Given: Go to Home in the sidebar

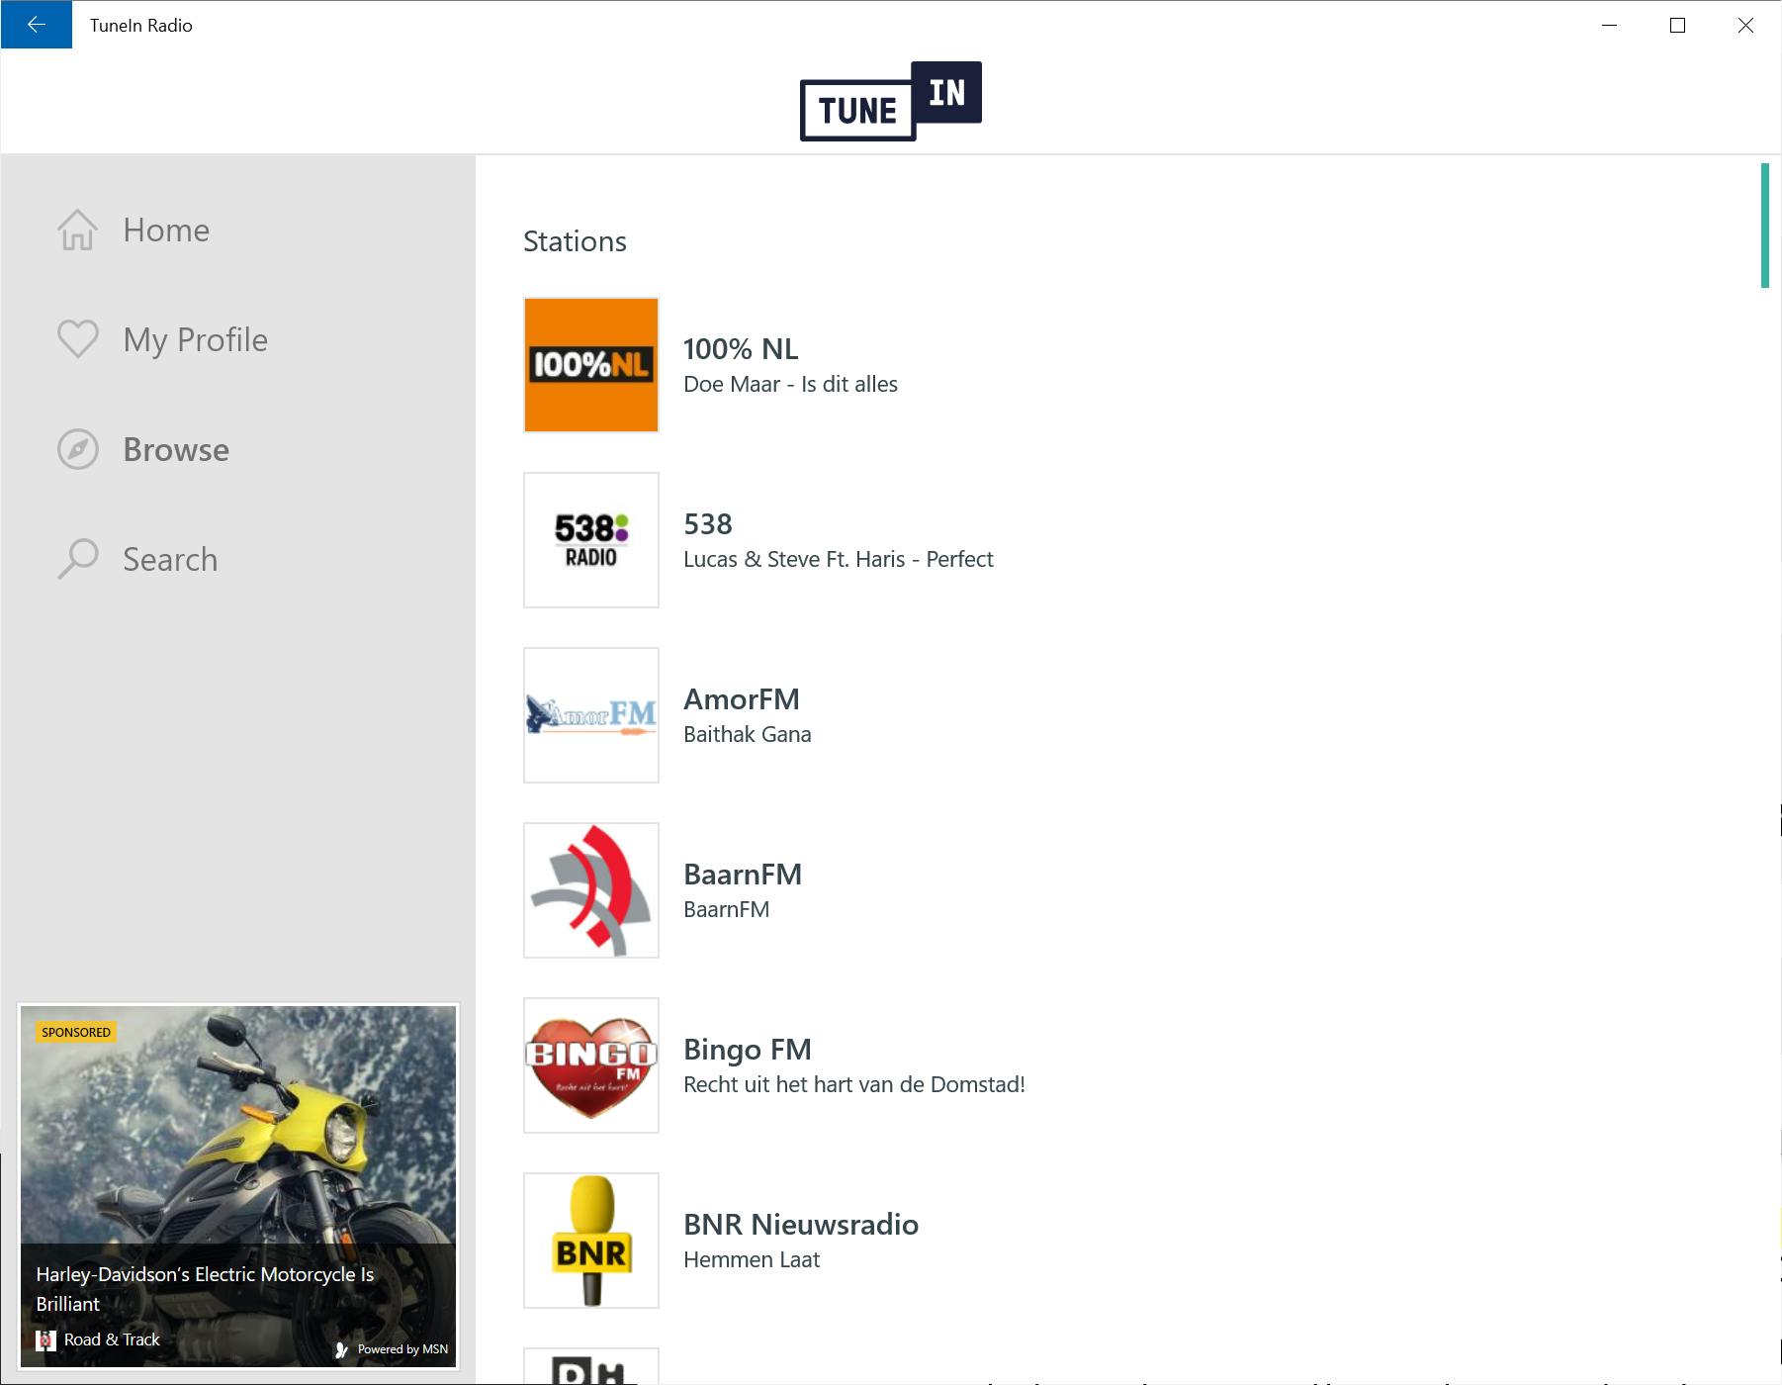Looking at the screenshot, I should (x=166, y=231).
